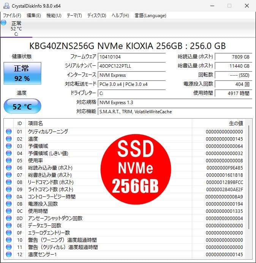Image resolution: width=256 pixels, height=263 pixels.
Task: Click the 52 °C temperature button
Action: click(x=22, y=106)
